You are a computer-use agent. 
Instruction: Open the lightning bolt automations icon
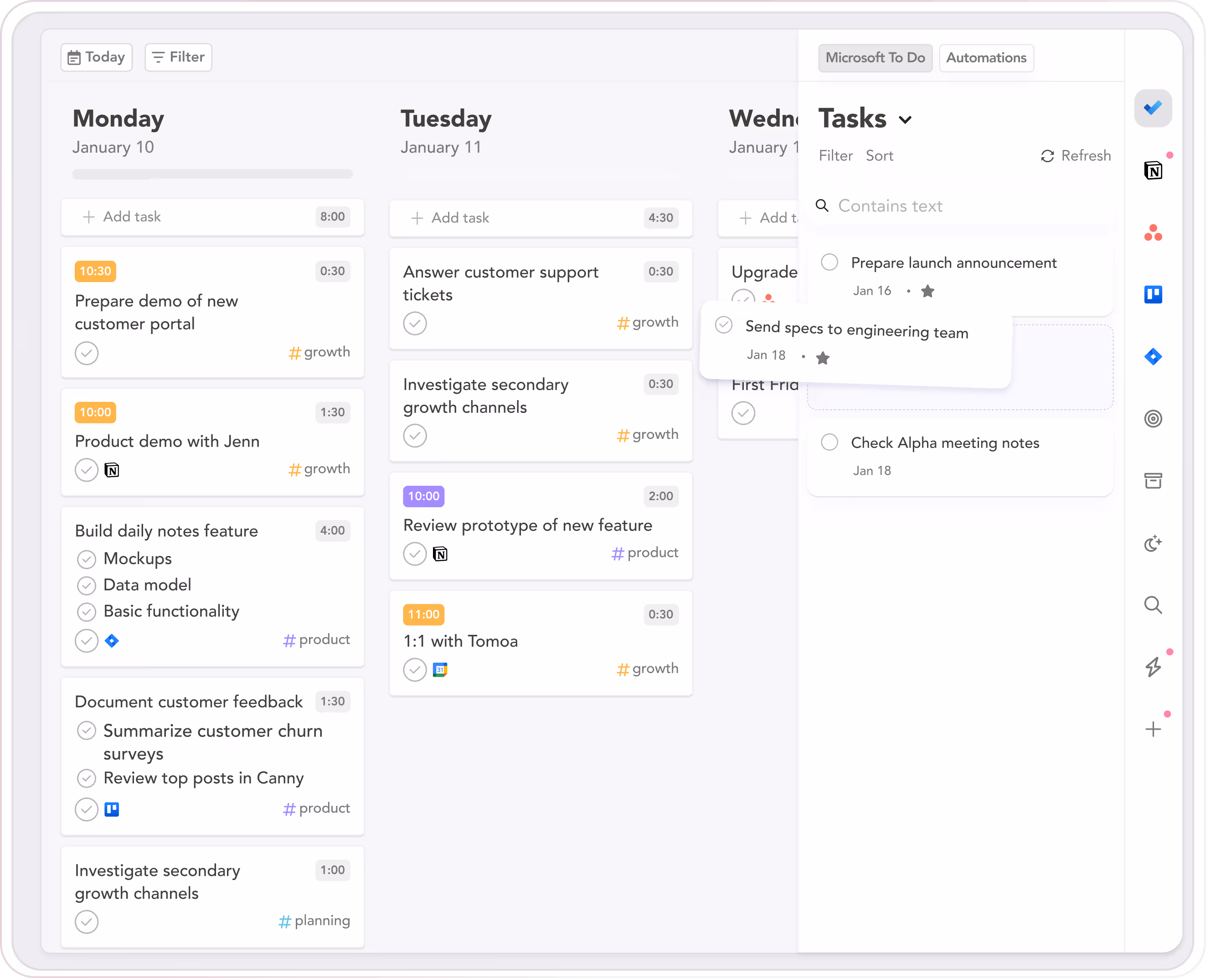click(x=1153, y=667)
